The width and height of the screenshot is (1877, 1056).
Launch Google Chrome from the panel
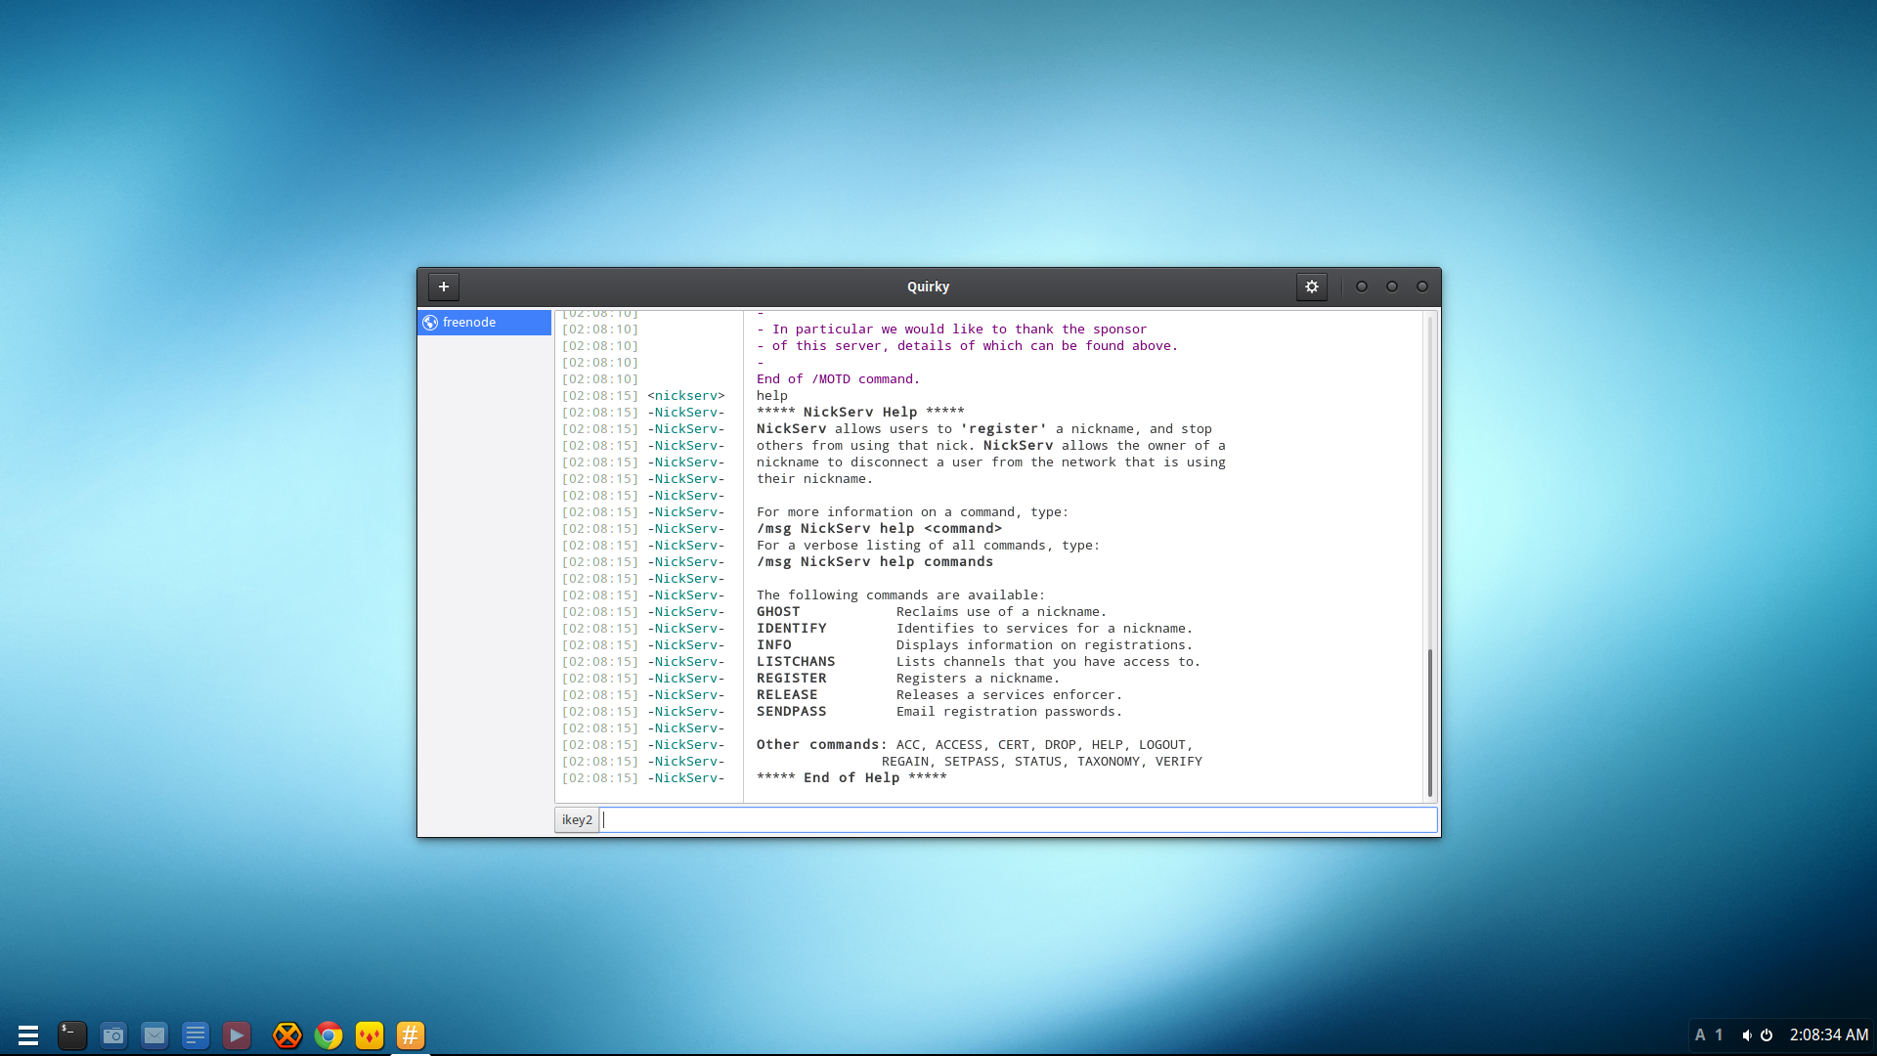328,1035
